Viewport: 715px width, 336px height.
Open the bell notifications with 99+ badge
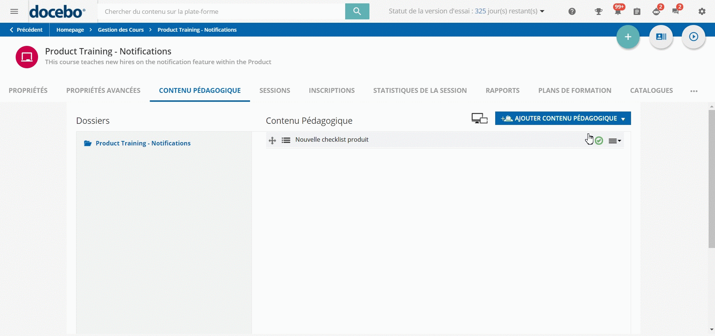pyautogui.click(x=618, y=10)
